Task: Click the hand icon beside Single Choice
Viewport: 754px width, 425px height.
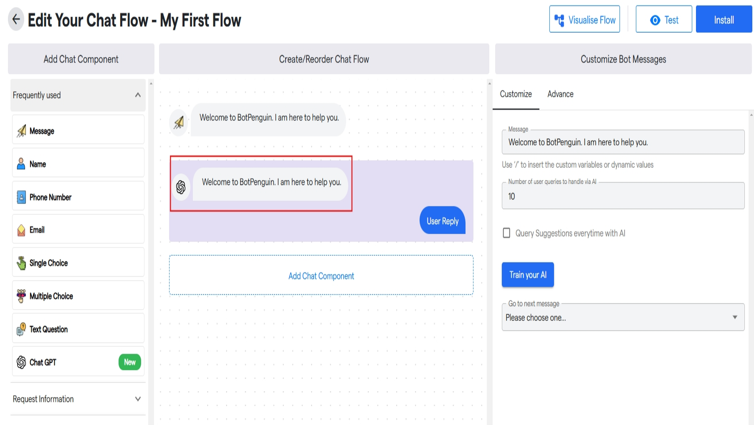Action: [x=21, y=263]
